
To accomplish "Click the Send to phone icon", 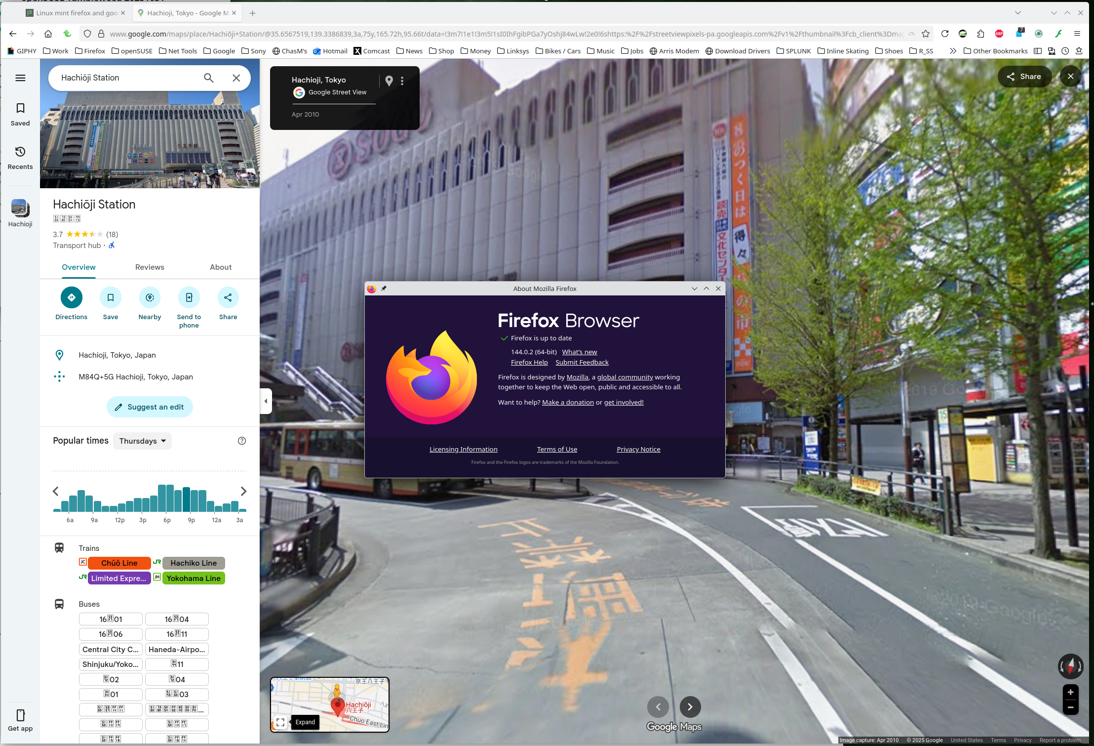I will point(189,297).
